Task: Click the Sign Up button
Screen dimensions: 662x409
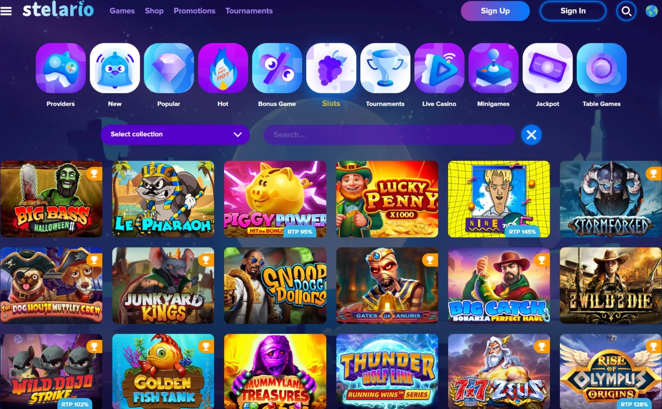Action: point(495,11)
